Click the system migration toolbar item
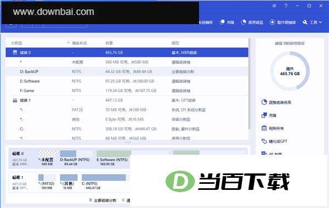Viewport: 329px width, 208px height. tap(206, 23)
